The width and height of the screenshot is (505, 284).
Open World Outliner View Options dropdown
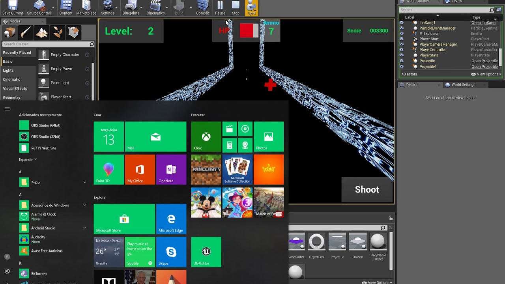click(486, 74)
